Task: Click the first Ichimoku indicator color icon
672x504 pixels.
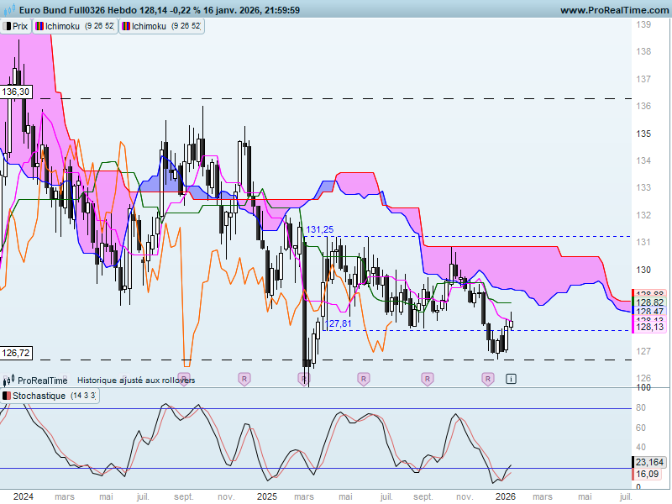Action: point(39,26)
